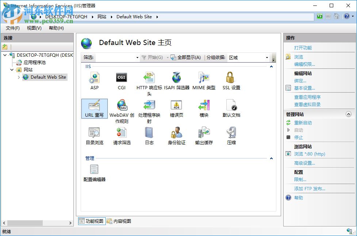Click the 重新启动 link to restart the site
The height and width of the screenshot is (236, 357).
[x=303, y=123]
